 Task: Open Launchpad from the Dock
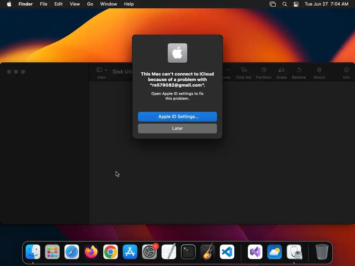point(52,252)
